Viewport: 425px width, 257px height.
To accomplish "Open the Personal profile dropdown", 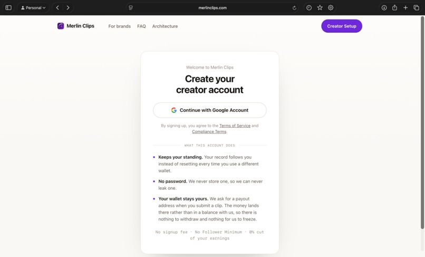I will (33, 7).
